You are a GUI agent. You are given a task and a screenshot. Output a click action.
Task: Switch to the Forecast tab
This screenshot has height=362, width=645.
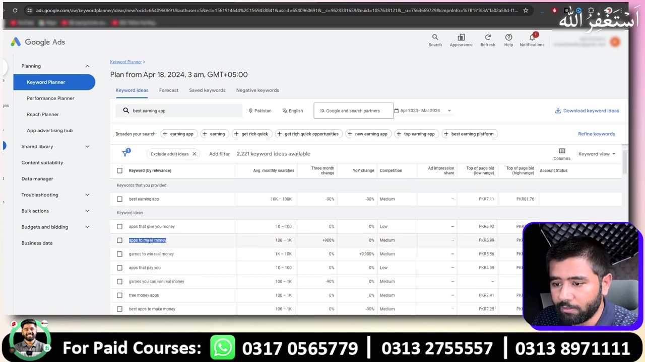point(169,90)
